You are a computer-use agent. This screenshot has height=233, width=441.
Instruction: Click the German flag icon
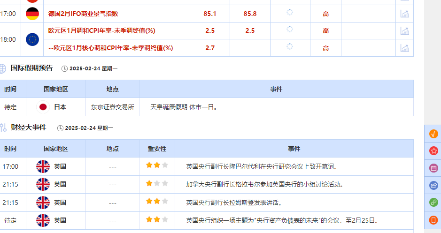coord(32,14)
